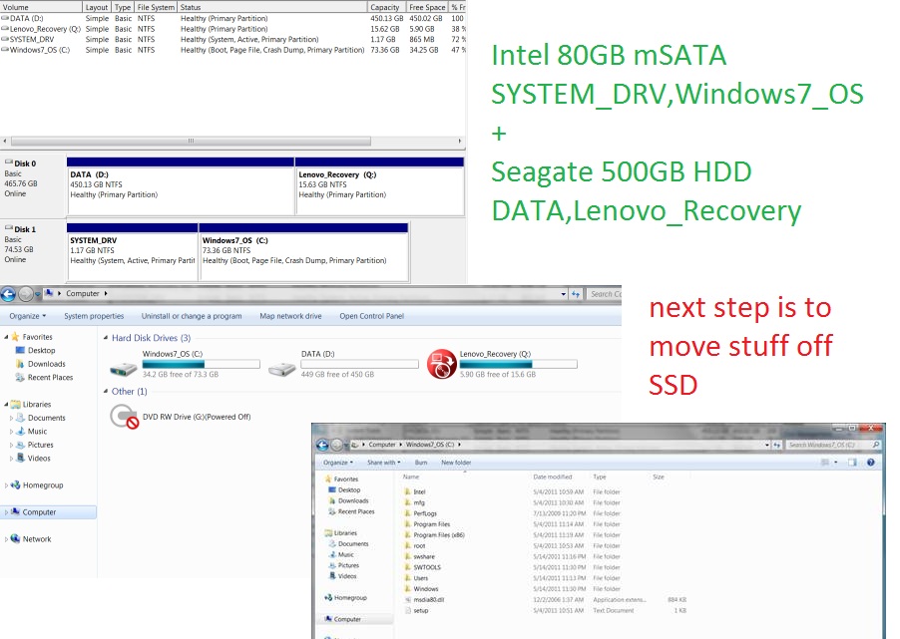Collapse the Hard Disk Drives (3) group
The width and height of the screenshot is (900, 639).
click(106, 338)
